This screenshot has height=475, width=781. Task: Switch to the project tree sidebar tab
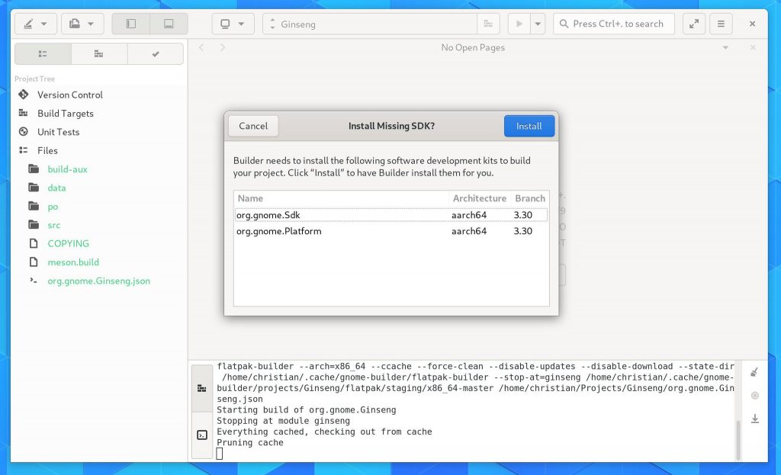(43, 54)
